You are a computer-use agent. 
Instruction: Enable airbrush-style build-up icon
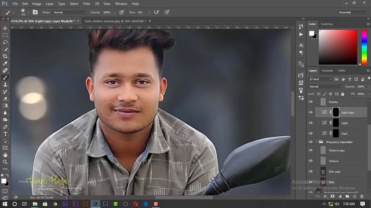tap(157, 12)
